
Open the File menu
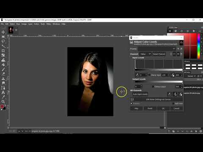click(x=2, y=24)
